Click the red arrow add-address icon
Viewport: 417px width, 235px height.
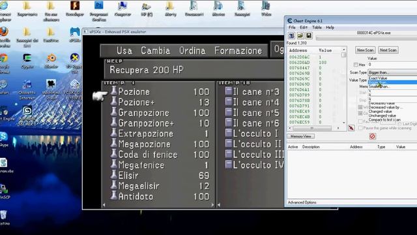coord(351,128)
